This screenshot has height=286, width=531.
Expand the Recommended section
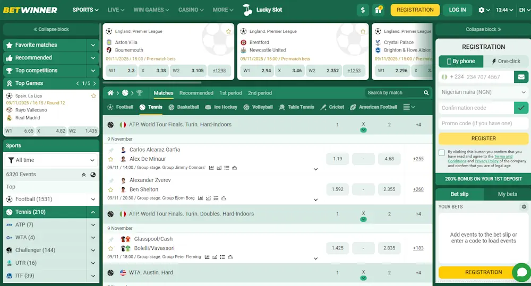pyautogui.click(x=93, y=58)
